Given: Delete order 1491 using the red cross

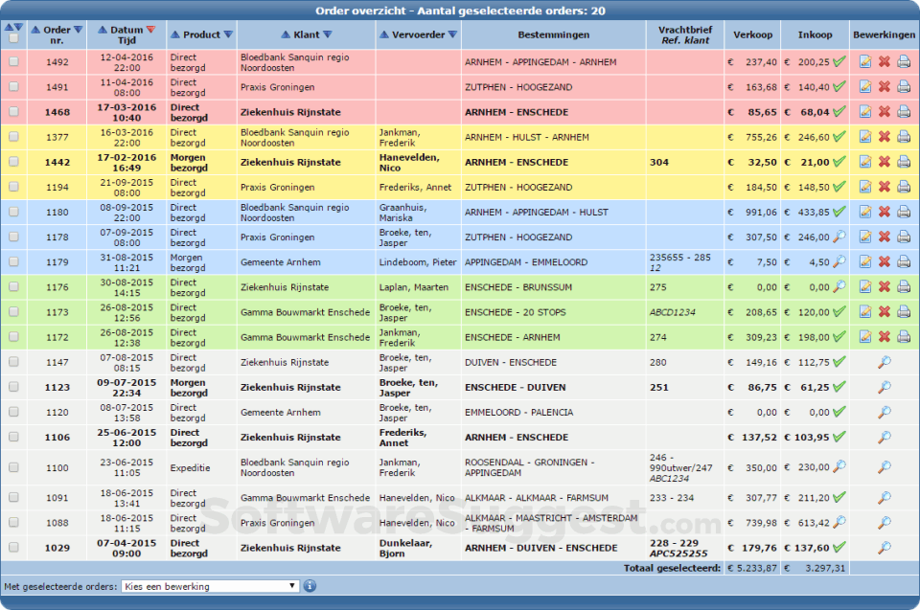Looking at the screenshot, I should click(x=885, y=87).
